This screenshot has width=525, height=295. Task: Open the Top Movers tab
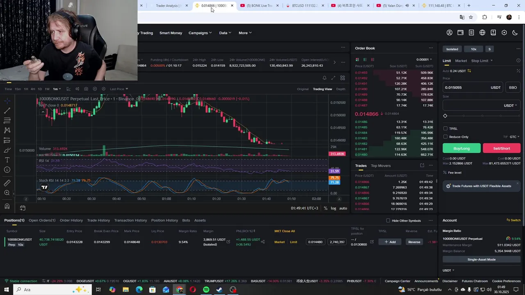[x=381, y=166]
